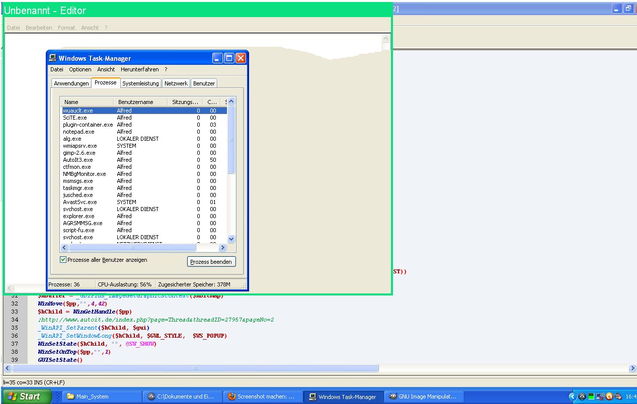Open the Main_System folder taskbar item
This screenshot has width=637, height=404.
[102, 396]
